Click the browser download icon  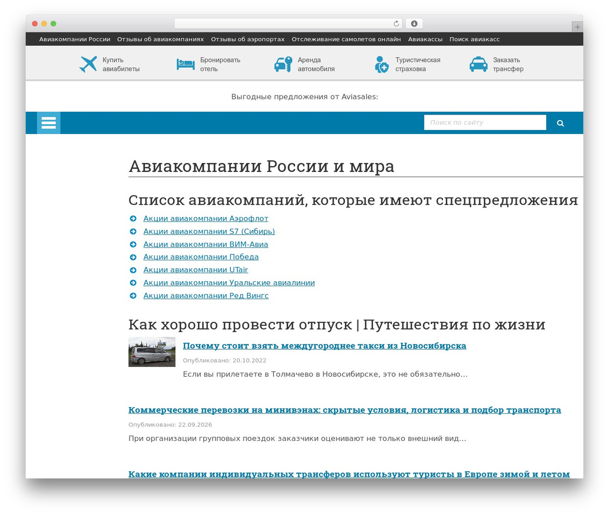tap(414, 24)
